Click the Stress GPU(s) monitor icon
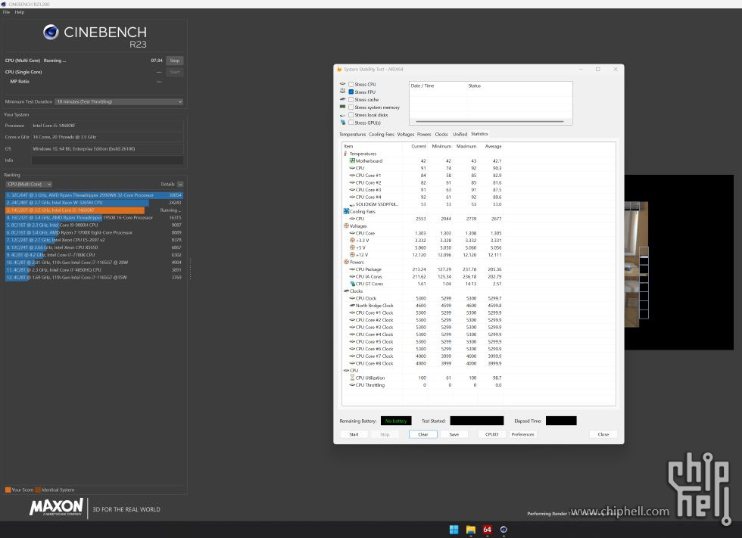This screenshot has height=538, width=742. [x=342, y=123]
